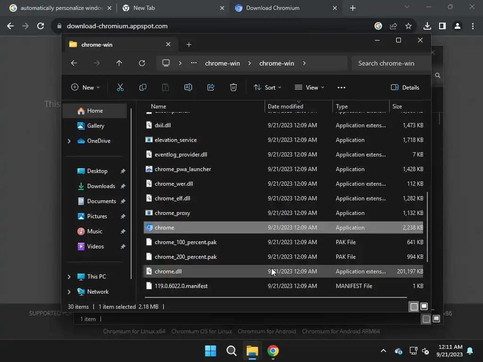
Task: Show hidden system tray icons
Action: tap(383, 351)
